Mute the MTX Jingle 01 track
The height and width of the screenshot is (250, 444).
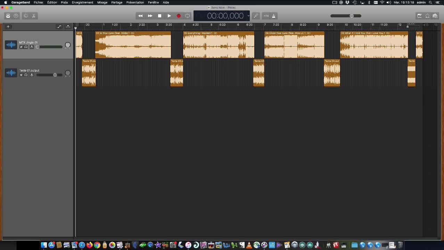21,47
